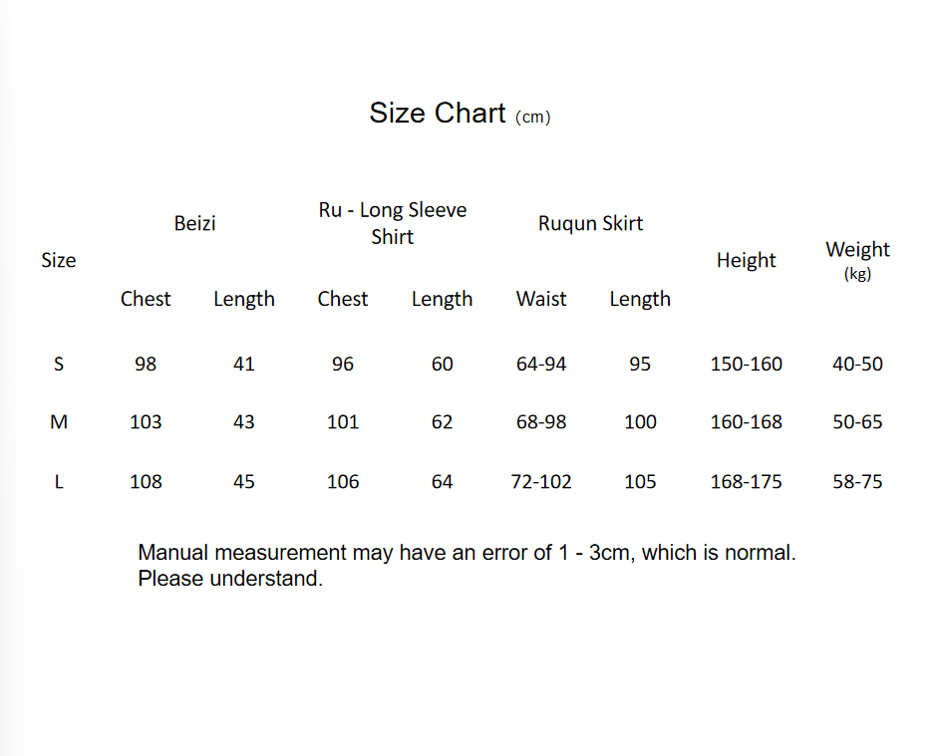The image size is (936, 756).
Task: Select the S size row label
Action: coord(58,364)
